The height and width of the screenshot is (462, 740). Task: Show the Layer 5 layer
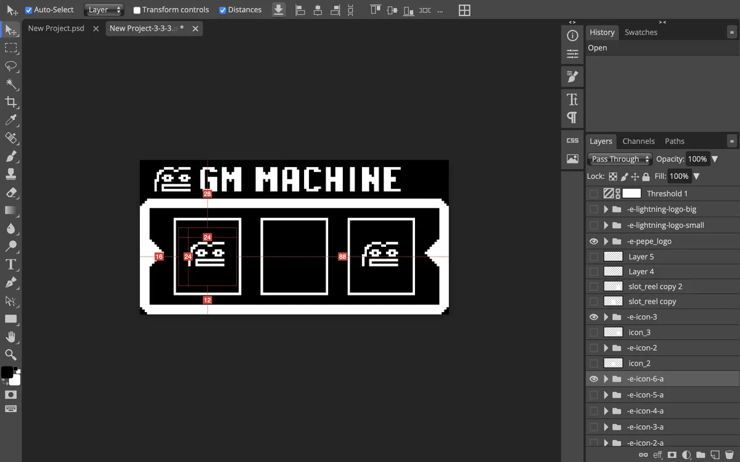click(x=594, y=257)
